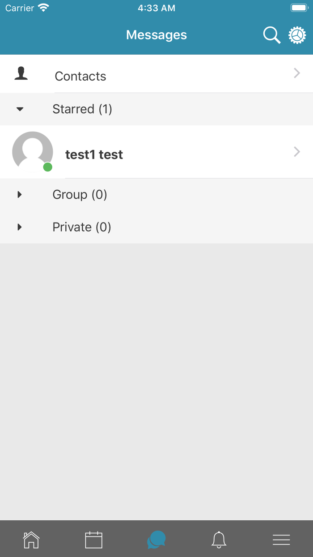The height and width of the screenshot is (557, 313).
Task: Collapse the Starred section arrow
Action: [20, 109]
